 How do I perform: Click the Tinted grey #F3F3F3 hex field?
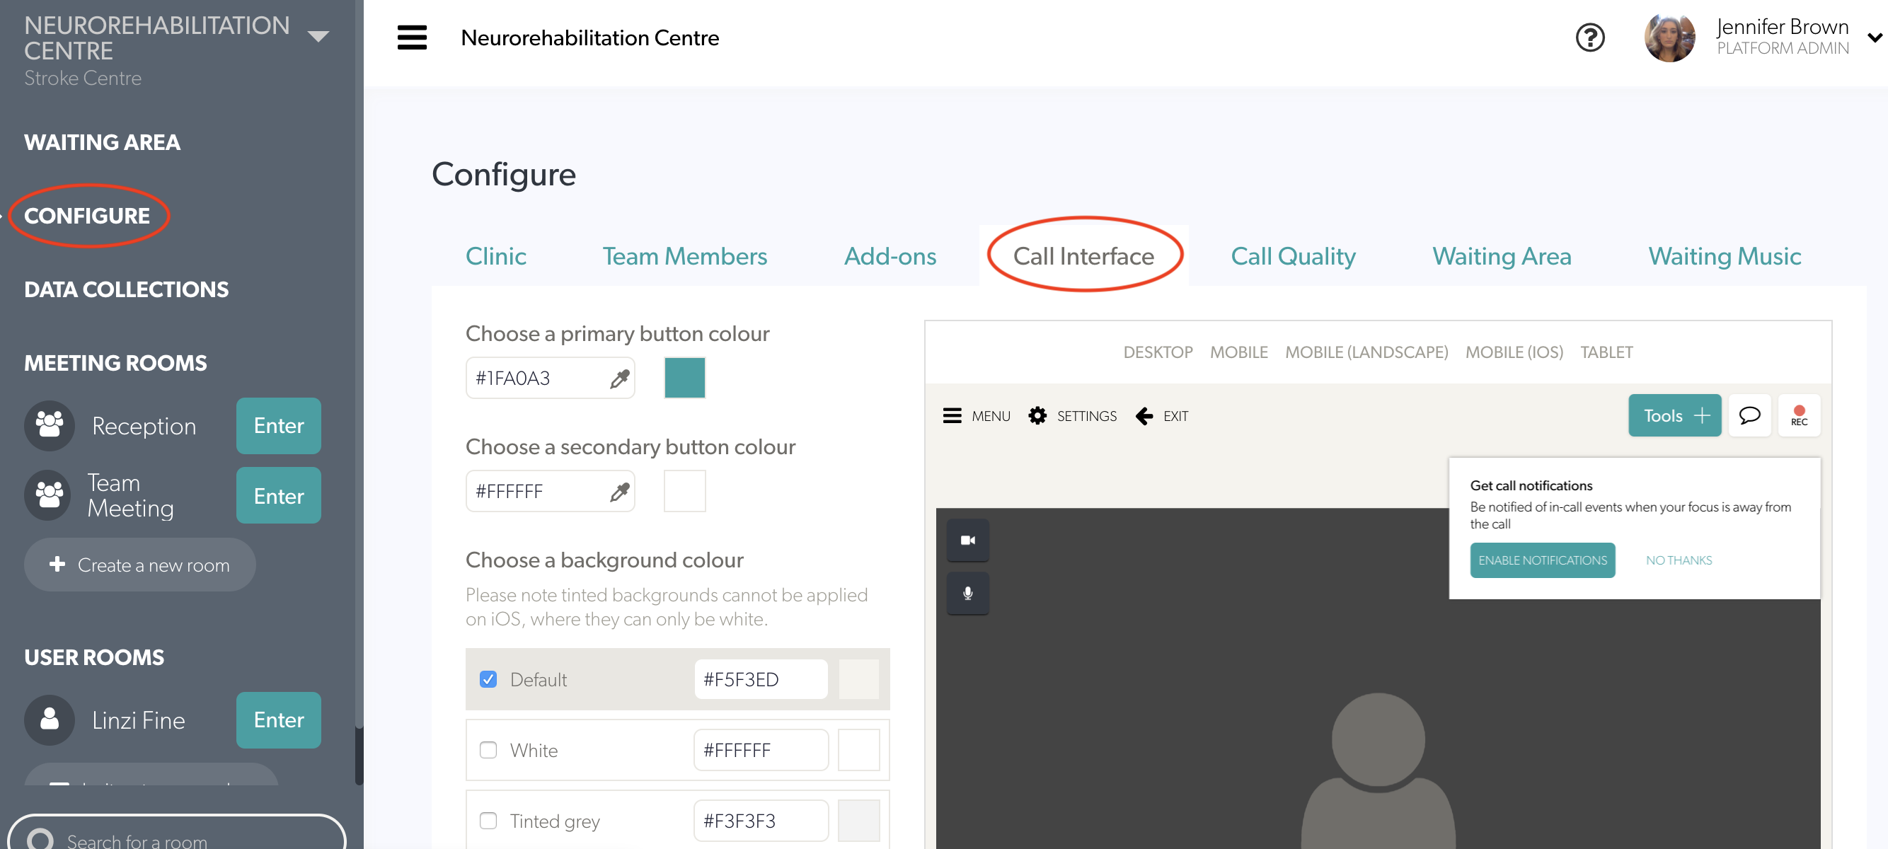(x=761, y=821)
